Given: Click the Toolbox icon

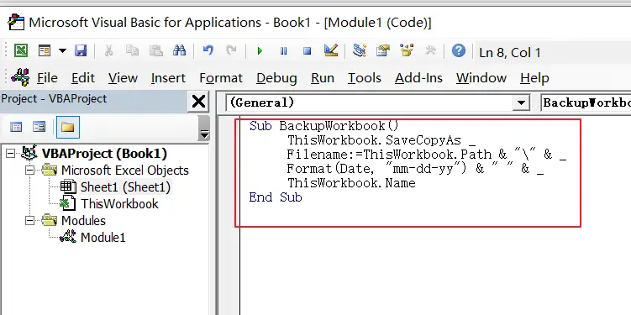Looking at the screenshot, I should (430, 50).
